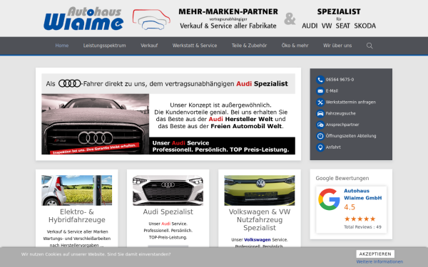The width and height of the screenshot is (428, 267).
Task: Click the Total Reviews : 49 text
Action: pyautogui.click(x=362, y=227)
